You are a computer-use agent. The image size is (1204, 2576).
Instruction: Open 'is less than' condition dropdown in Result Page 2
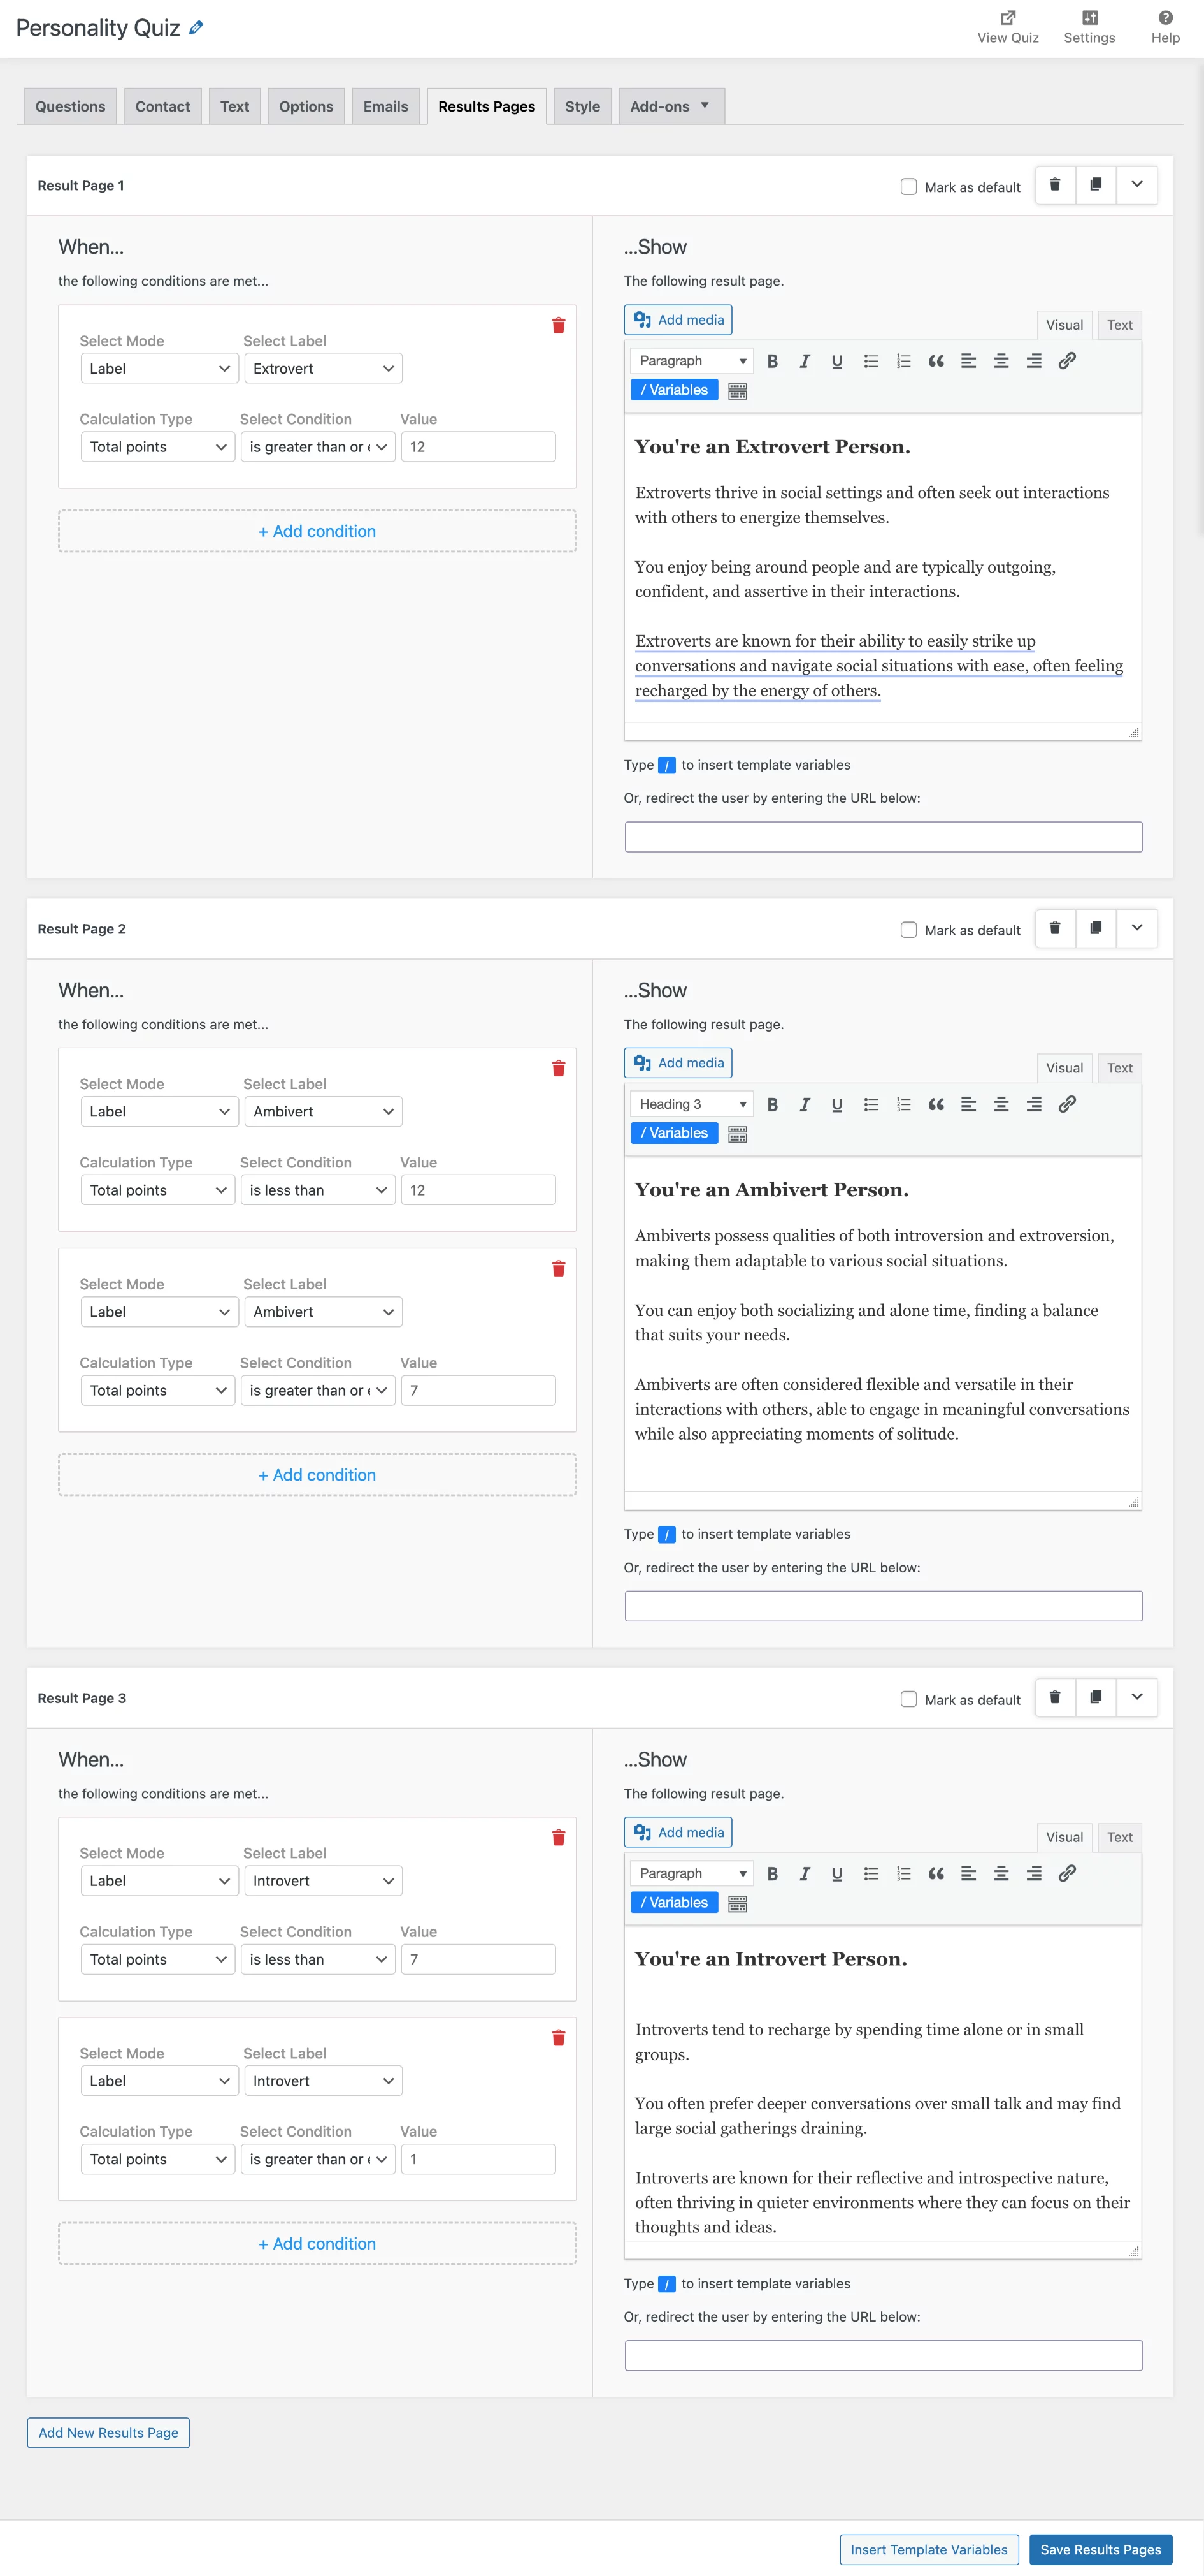pyautogui.click(x=318, y=1190)
